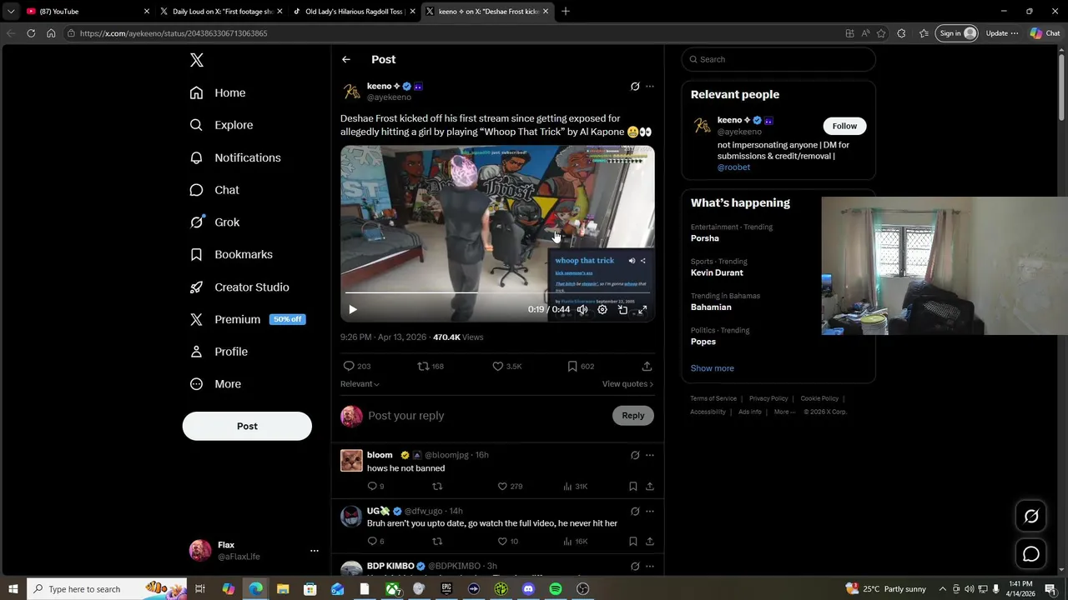Click the Reply button
Screen dimensions: 1068x600
[x=633, y=416]
